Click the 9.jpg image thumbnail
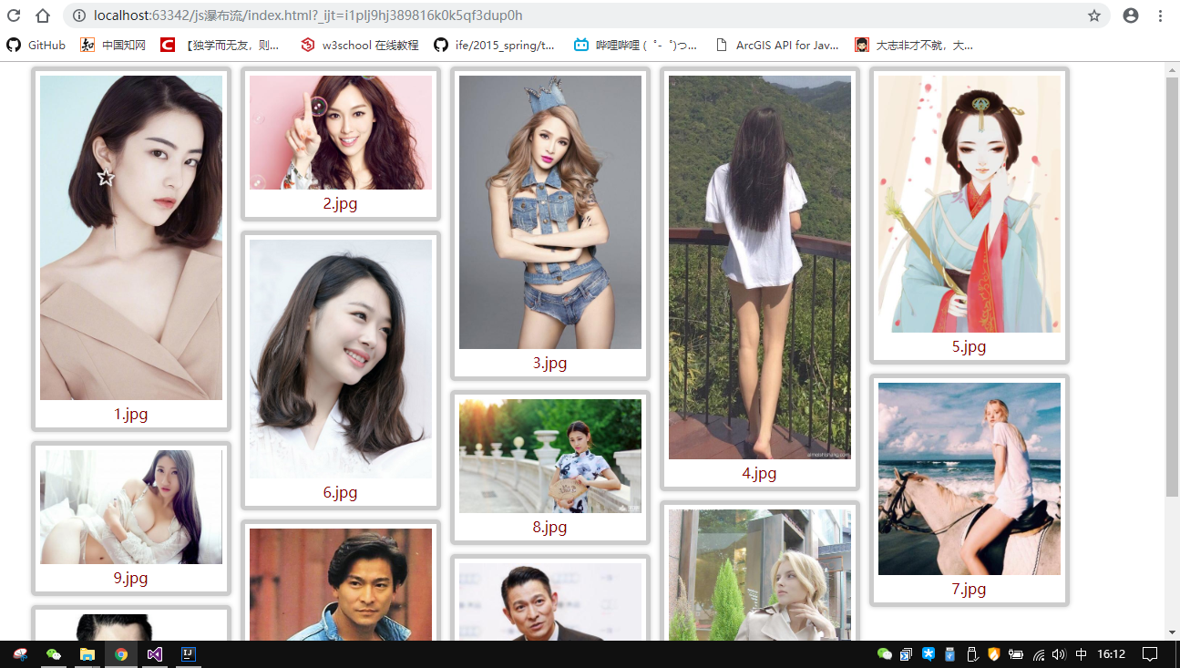 [131, 507]
